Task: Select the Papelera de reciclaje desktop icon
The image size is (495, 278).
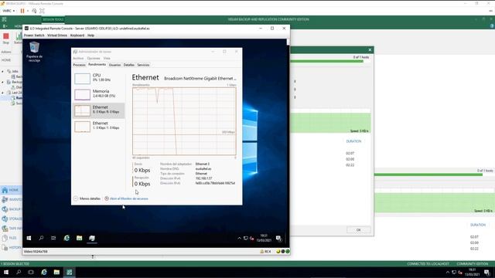Action: click(34, 52)
